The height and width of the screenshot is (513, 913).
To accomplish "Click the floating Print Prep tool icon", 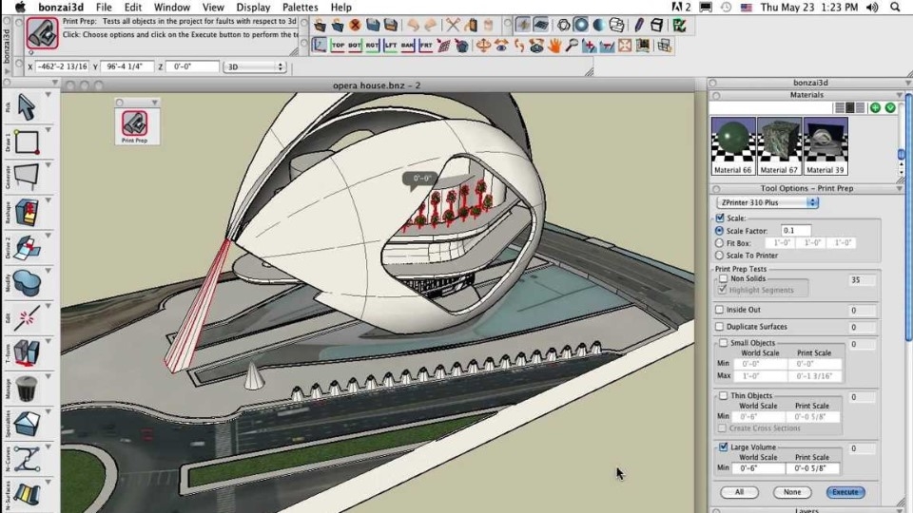I will click(x=134, y=123).
